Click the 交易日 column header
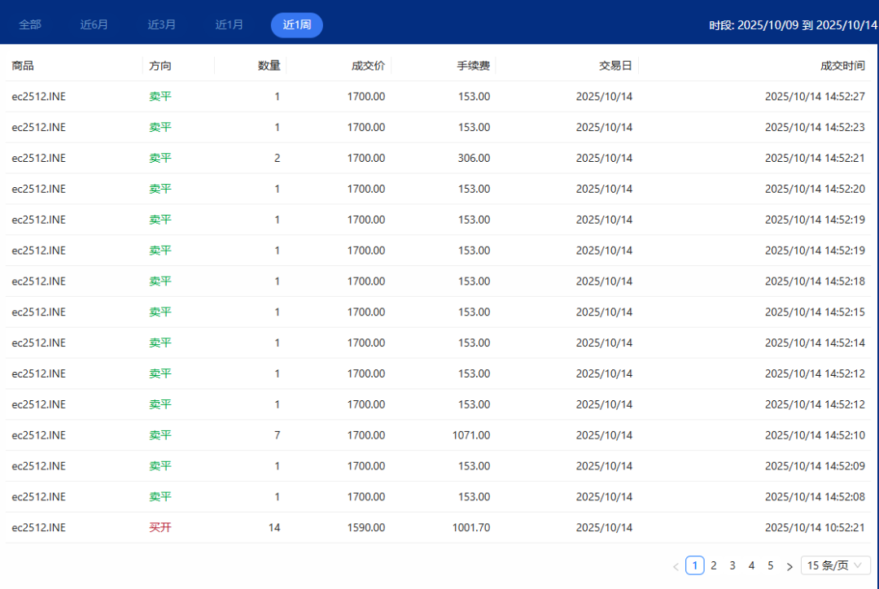This screenshot has width=879, height=589. click(615, 66)
